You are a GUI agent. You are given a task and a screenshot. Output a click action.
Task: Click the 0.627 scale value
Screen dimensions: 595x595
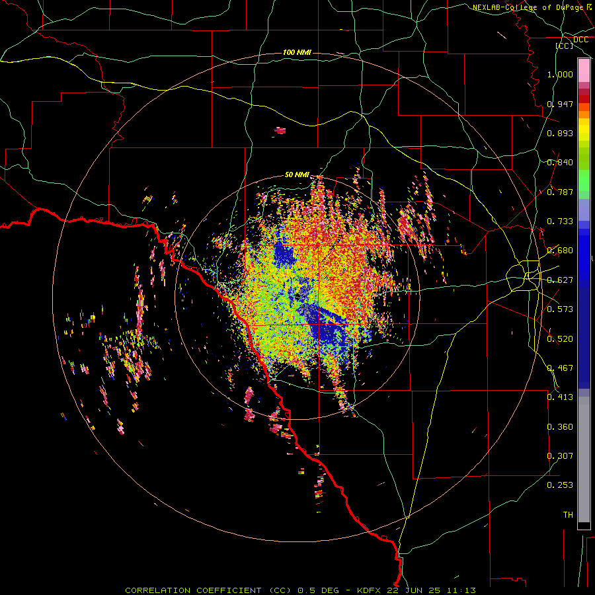(x=560, y=280)
